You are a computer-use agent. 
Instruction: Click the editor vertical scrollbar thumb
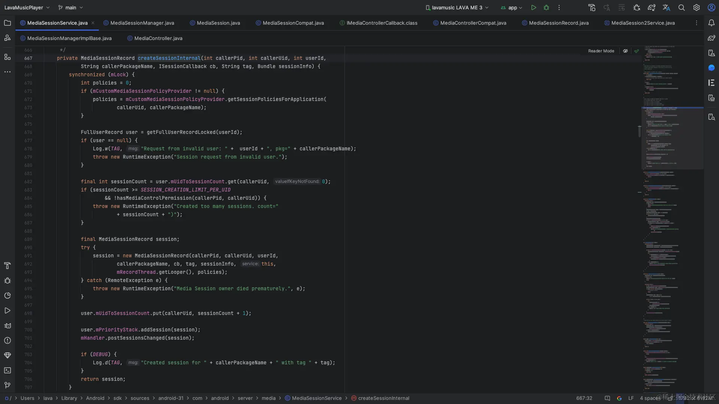click(x=639, y=131)
